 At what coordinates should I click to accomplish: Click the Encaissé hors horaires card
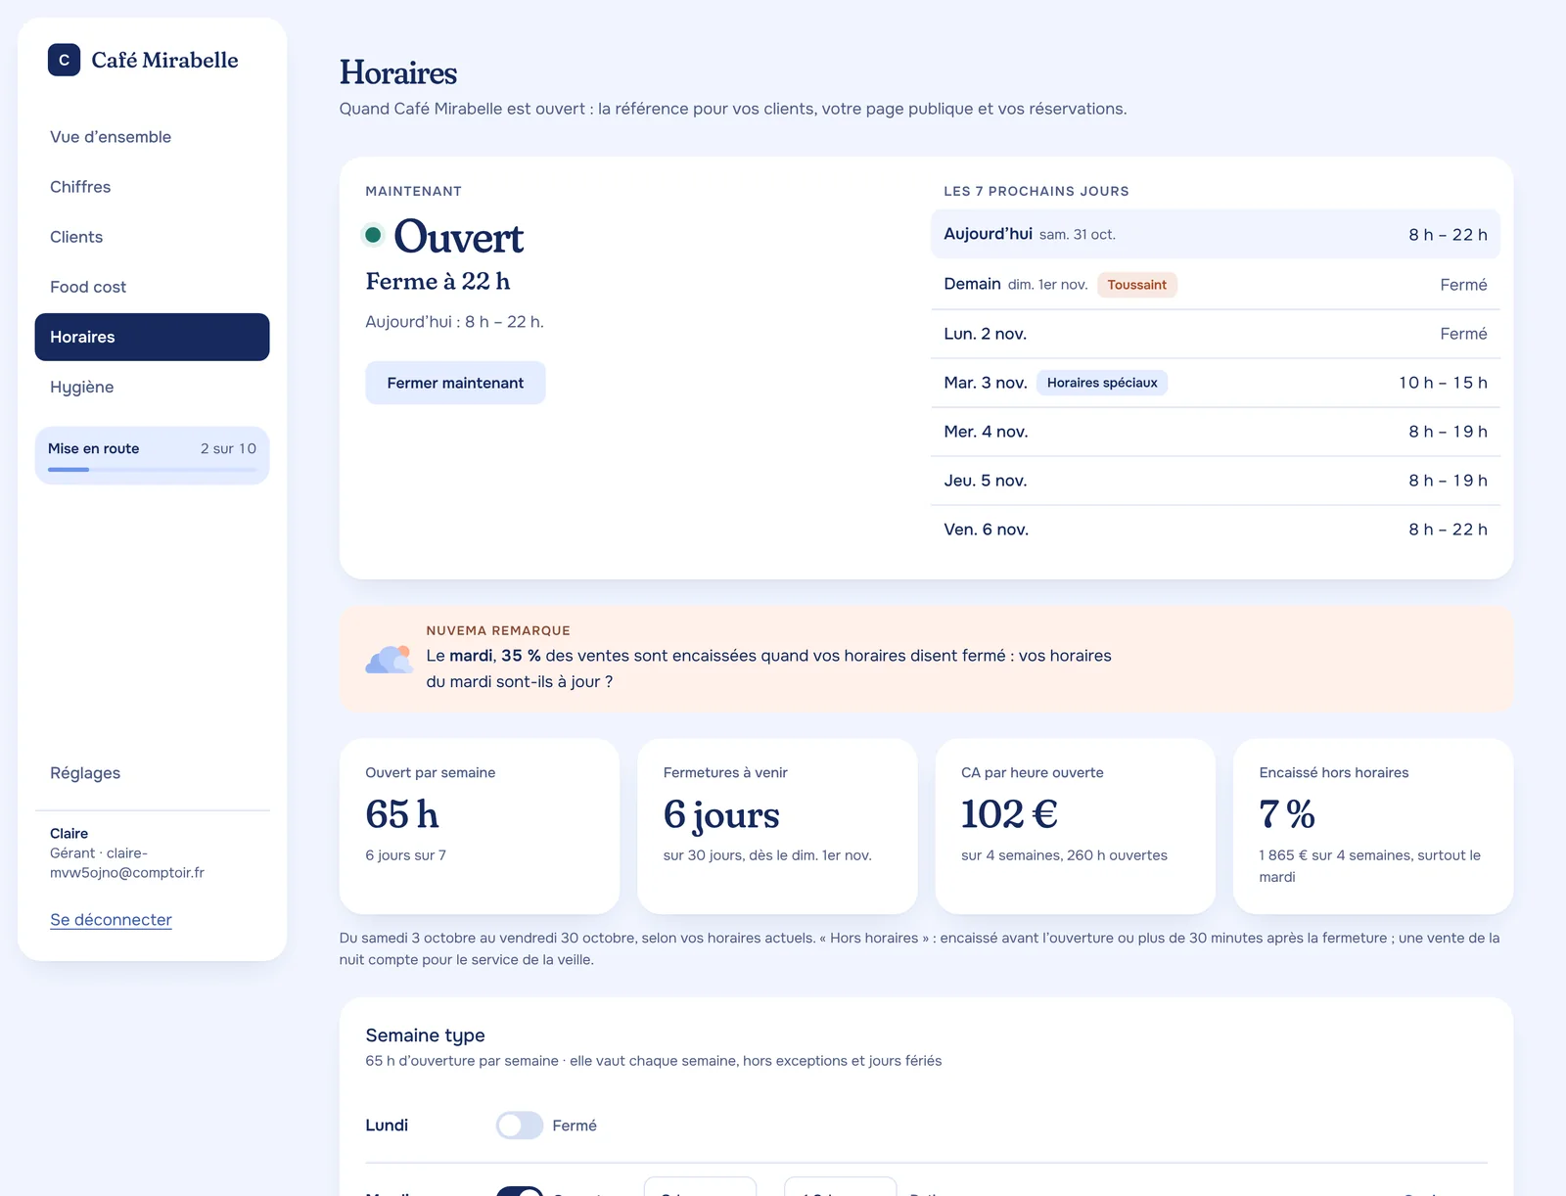pyautogui.click(x=1373, y=826)
